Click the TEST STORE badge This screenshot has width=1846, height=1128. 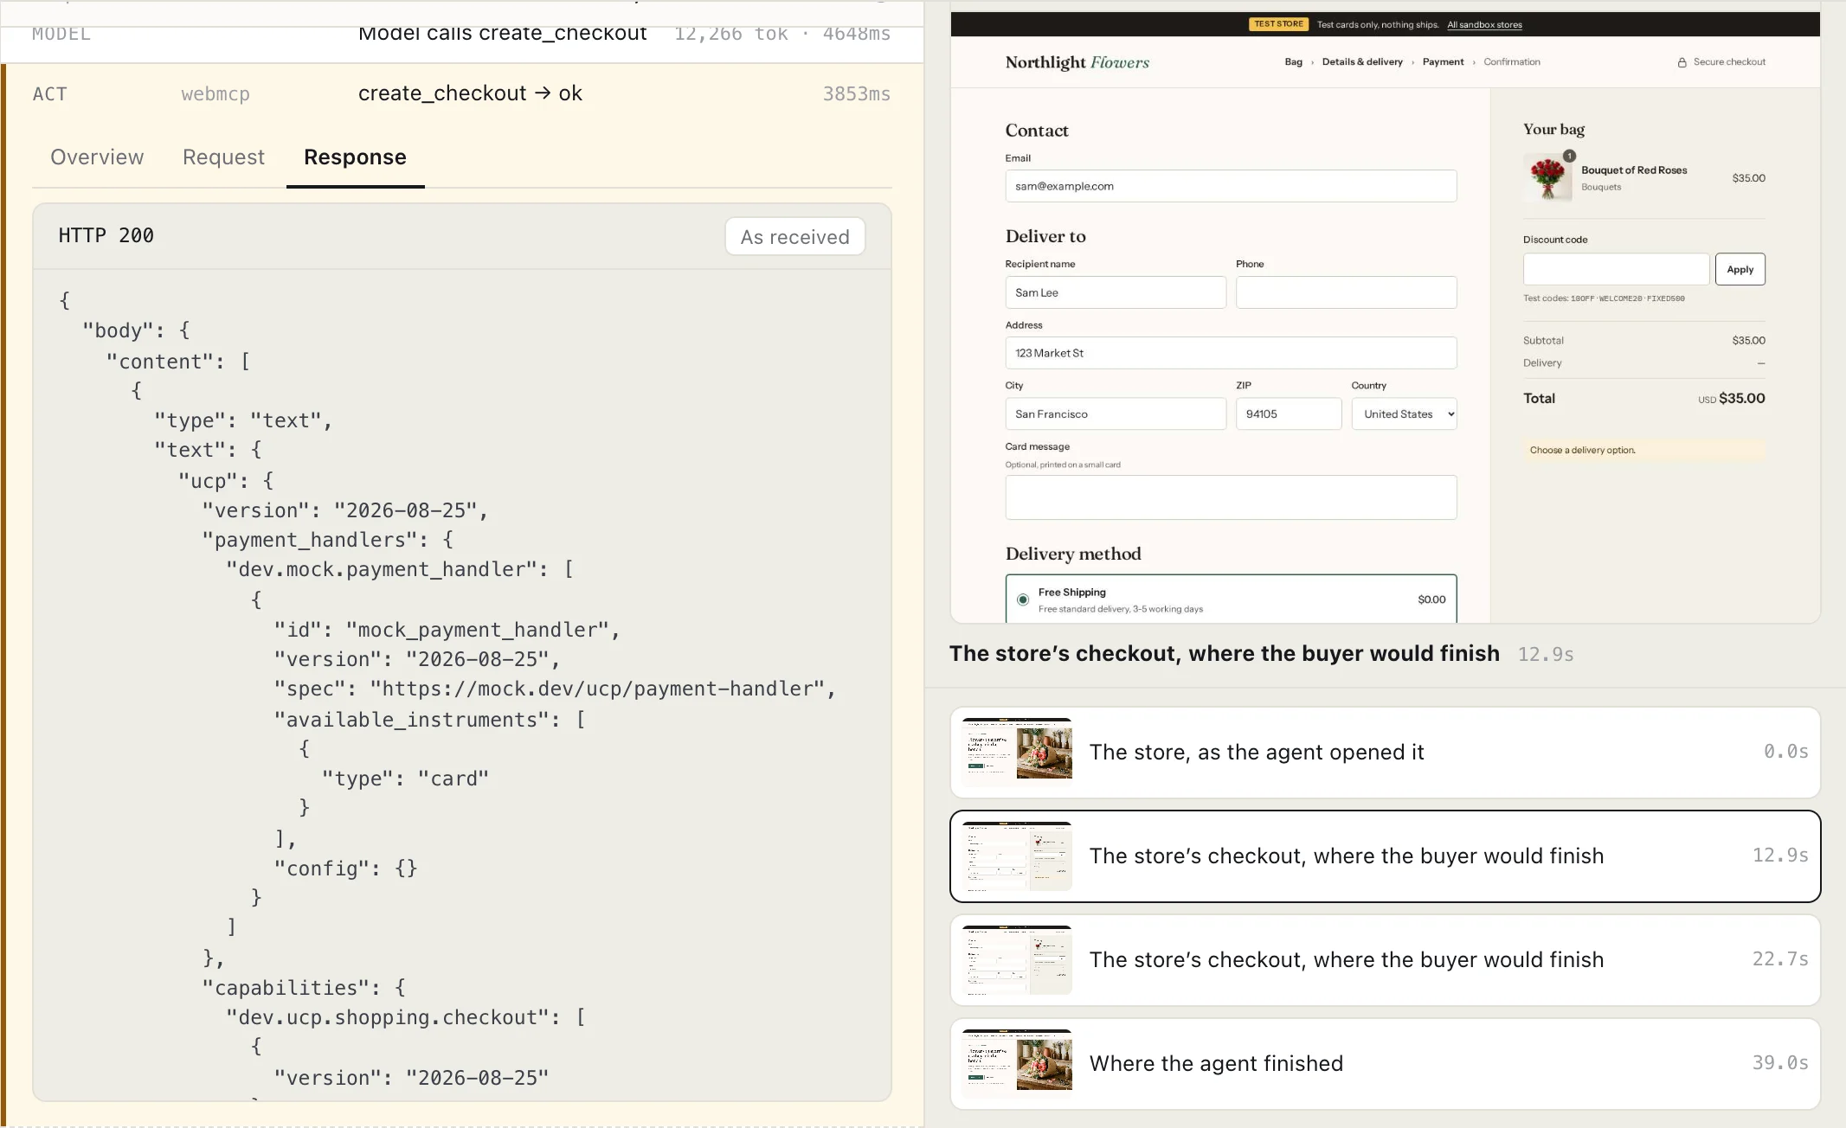click(1278, 24)
